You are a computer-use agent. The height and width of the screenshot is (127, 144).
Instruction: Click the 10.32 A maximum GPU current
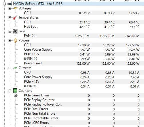click(134, 73)
